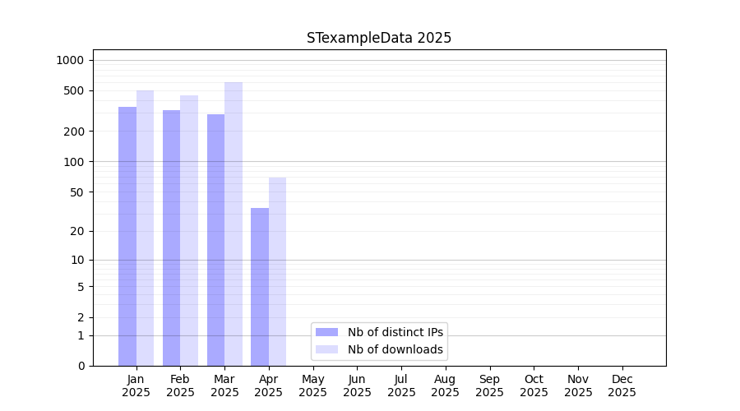Select the 'Aug 2025' x-axis label
Viewport: 740px width, 411px height.
pyautogui.click(x=445, y=386)
